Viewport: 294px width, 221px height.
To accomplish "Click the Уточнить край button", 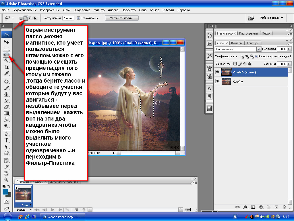I will 122,18.
